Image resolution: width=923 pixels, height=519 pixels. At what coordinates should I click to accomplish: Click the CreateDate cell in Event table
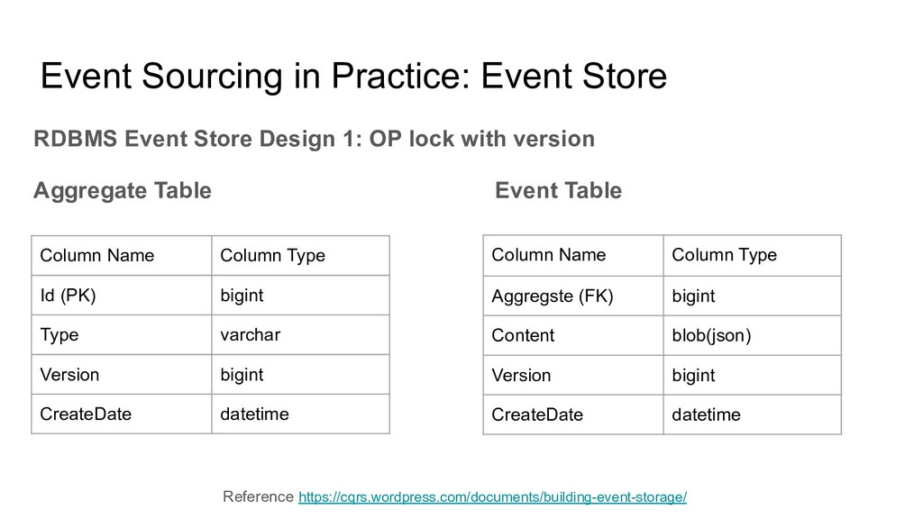click(x=572, y=414)
